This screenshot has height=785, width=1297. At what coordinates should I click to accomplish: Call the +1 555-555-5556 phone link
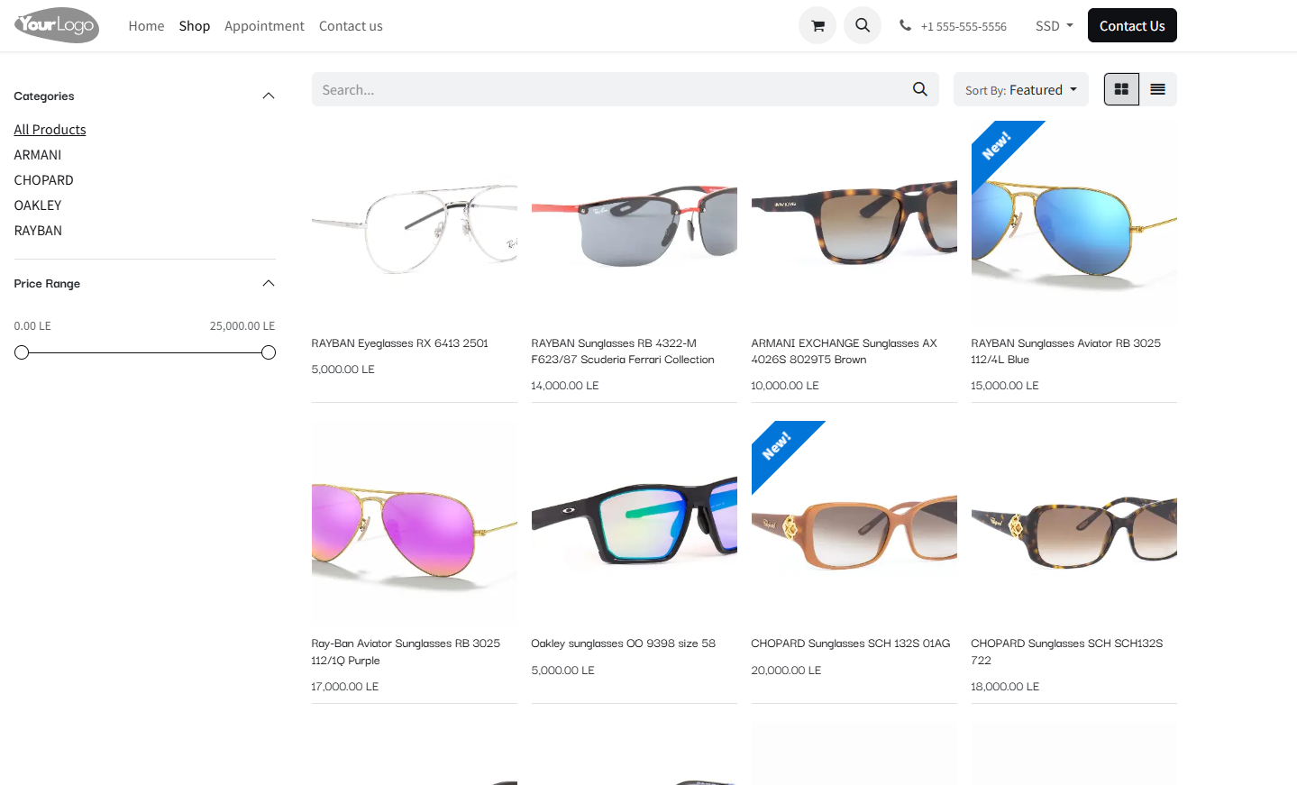(963, 26)
